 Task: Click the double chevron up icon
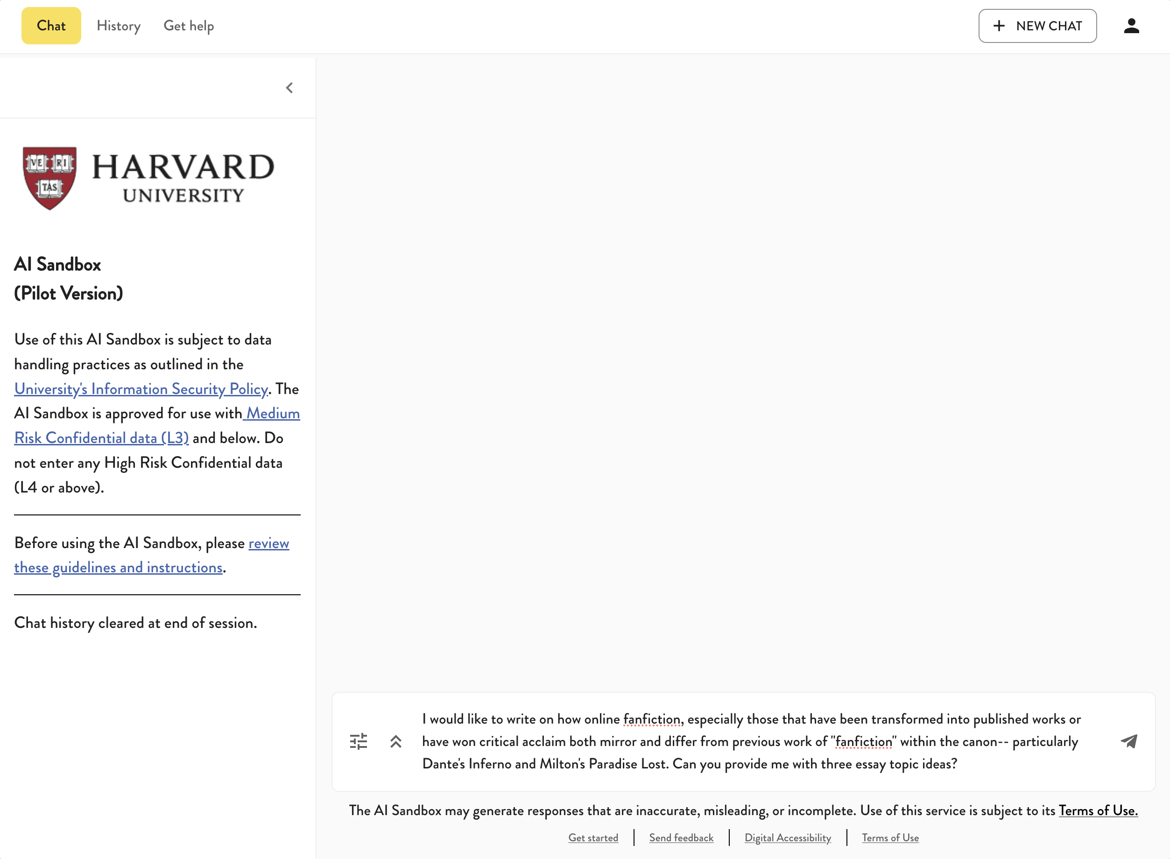click(x=396, y=741)
